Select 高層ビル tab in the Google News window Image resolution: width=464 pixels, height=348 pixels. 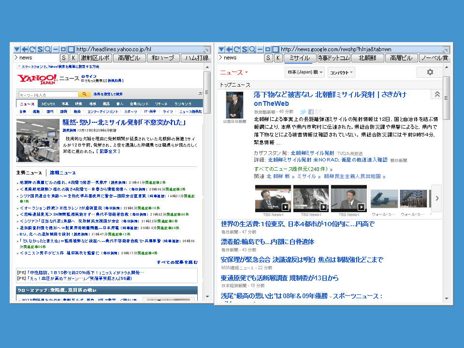[401, 58]
